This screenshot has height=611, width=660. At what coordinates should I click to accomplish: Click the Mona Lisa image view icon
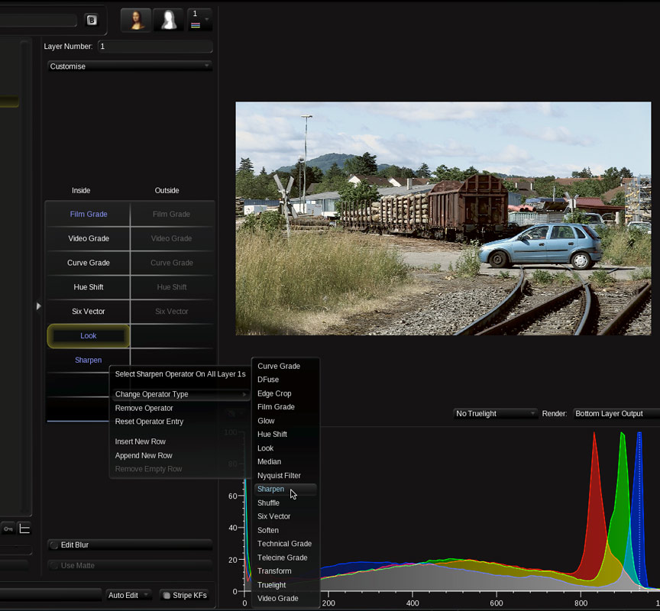pyautogui.click(x=136, y=20)
